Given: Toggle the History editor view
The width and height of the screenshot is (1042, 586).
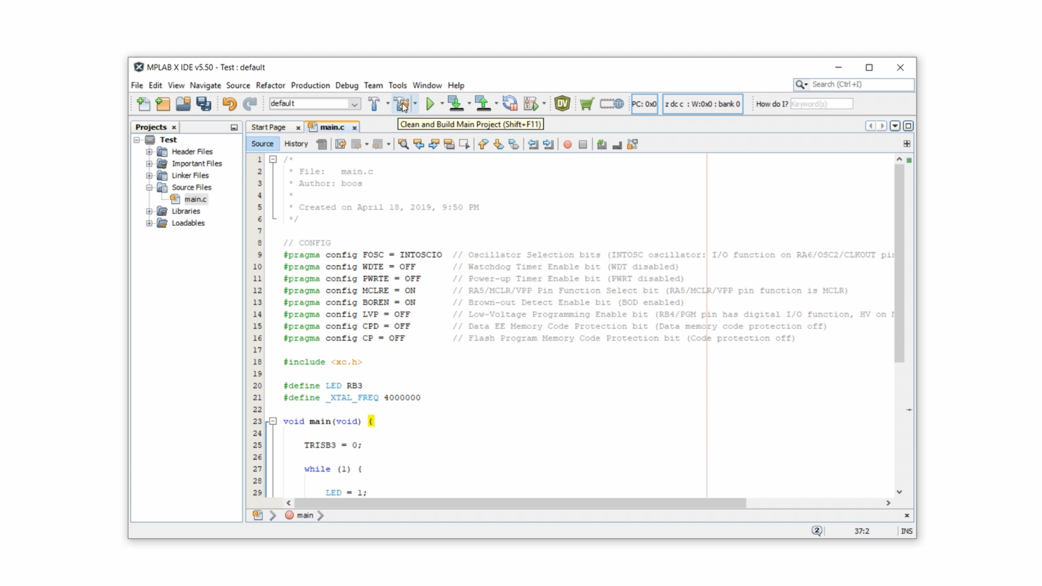Looking at the screenshot, I should coord(296,144).
